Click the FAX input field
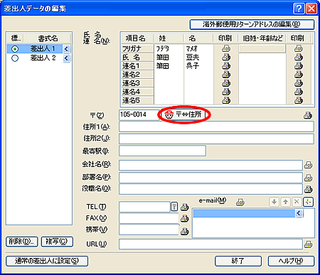Image resolution: width=320 pixels, height=275 pixels. pyautogui.click(x=149, y=218)
